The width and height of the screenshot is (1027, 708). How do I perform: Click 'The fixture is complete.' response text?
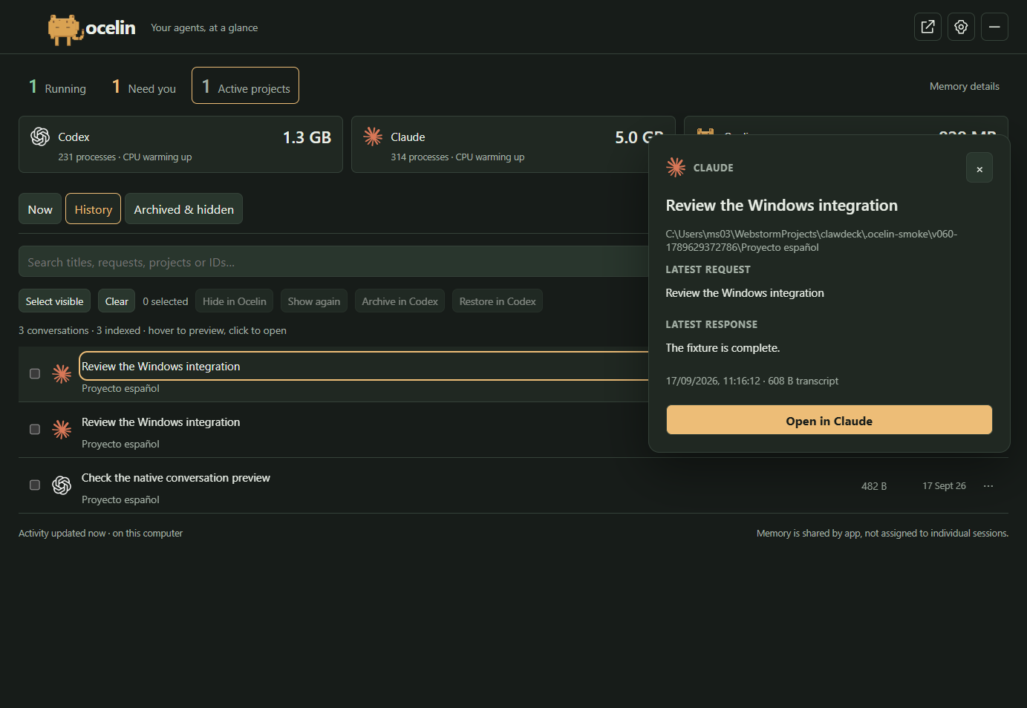click(723, 347)
